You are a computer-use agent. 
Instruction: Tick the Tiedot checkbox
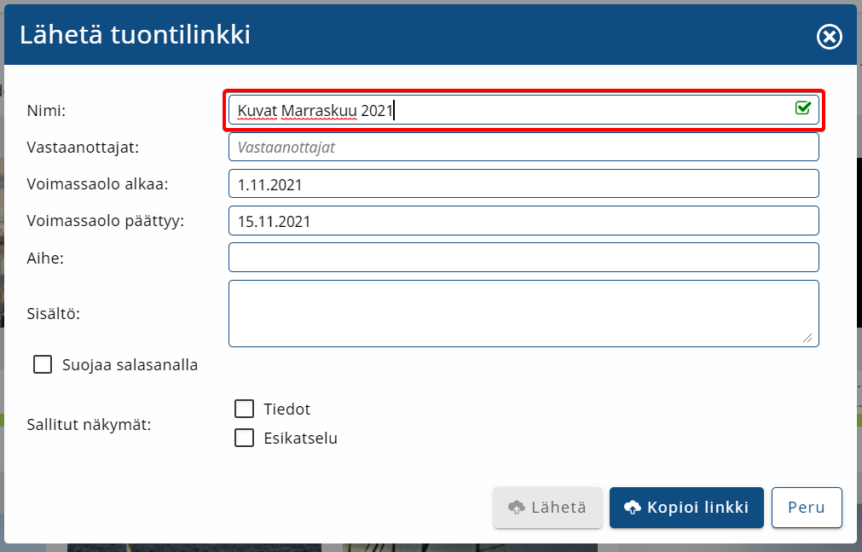click(245, 410)
